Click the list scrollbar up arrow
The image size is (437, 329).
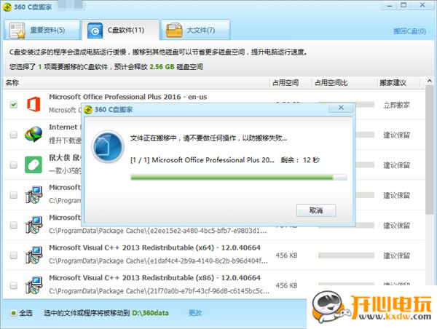(430, 81)
